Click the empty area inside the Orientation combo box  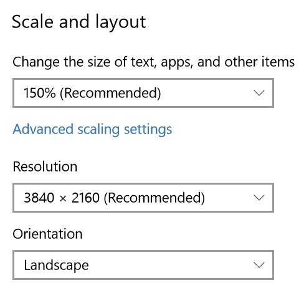pyautogui.click(x=170, y=265)
